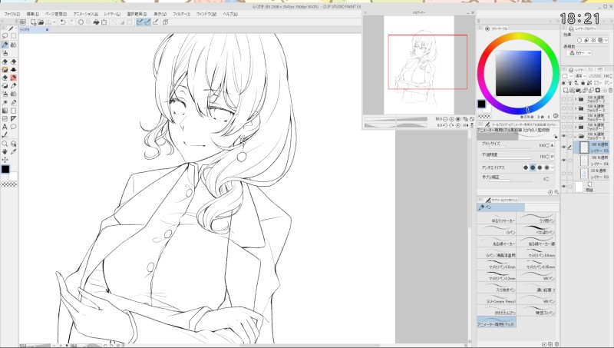Click the brush size (ブラシサイズ) slider
This screenshot has height=348, width=614.
pyautogui.click(x=510, y=147)
